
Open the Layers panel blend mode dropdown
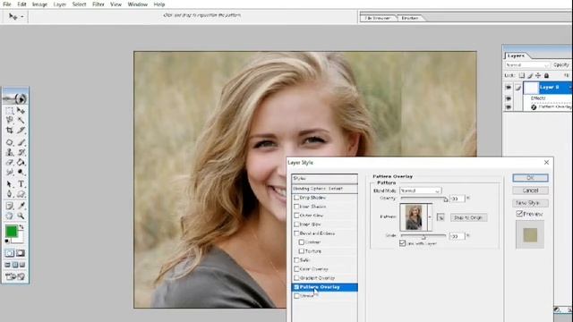pyautogui.click(x=526, y=65)
